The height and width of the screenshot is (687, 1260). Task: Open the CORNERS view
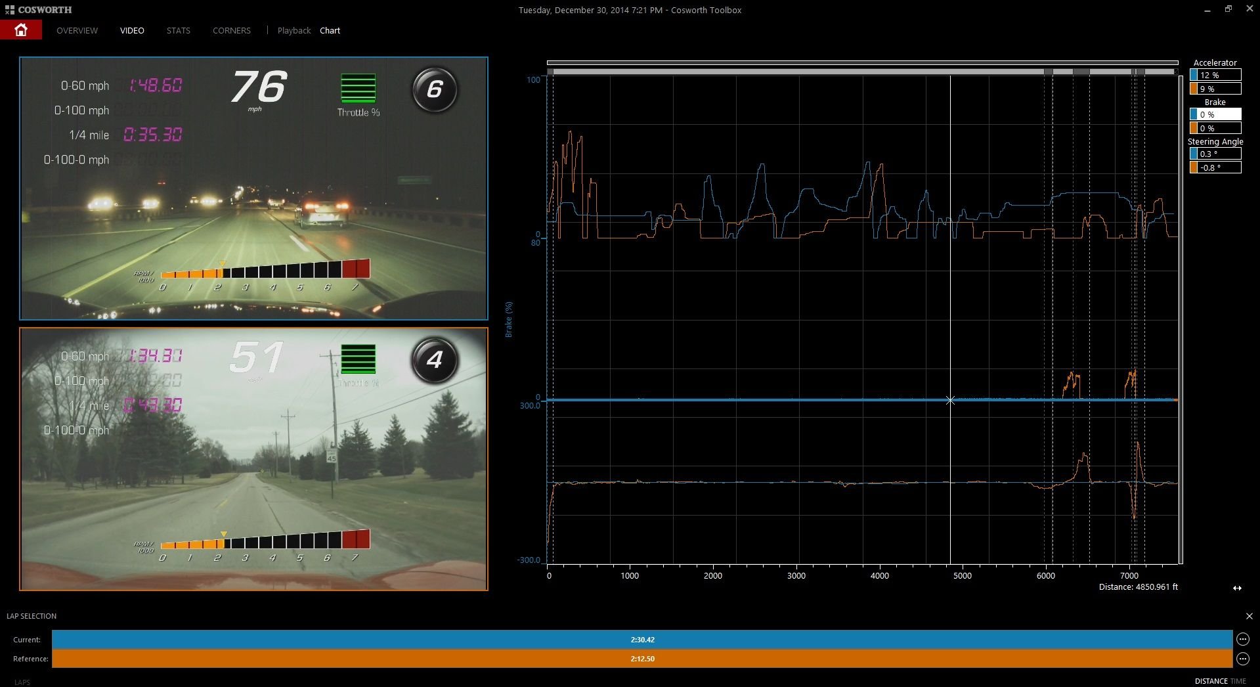tap(231, 30)
